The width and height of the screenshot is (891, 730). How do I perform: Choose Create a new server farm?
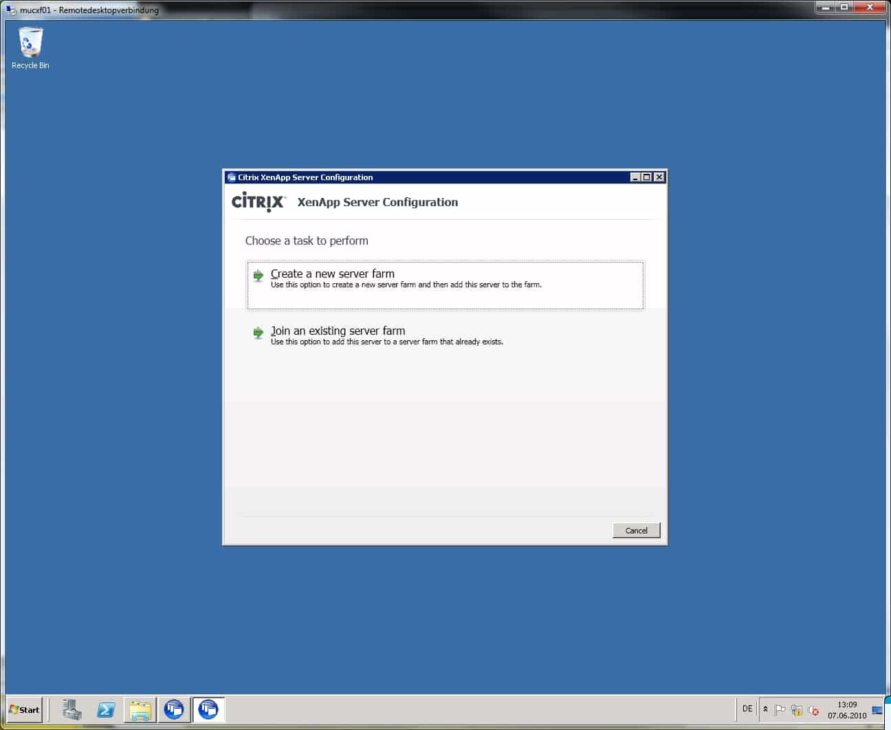point(445,285)
